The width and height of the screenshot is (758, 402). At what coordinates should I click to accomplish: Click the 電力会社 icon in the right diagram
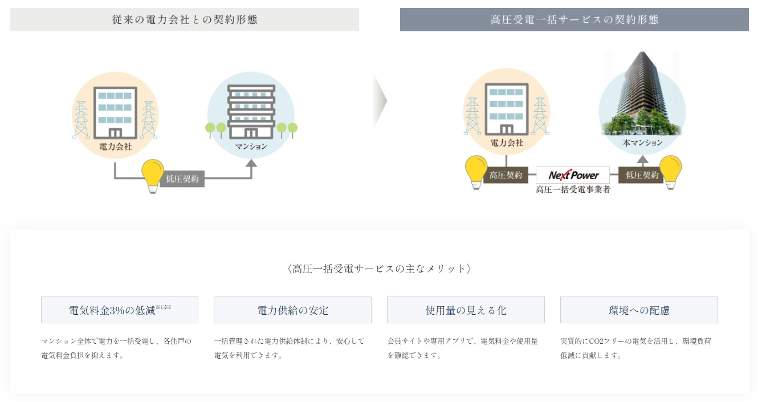(x=506, y=108)
